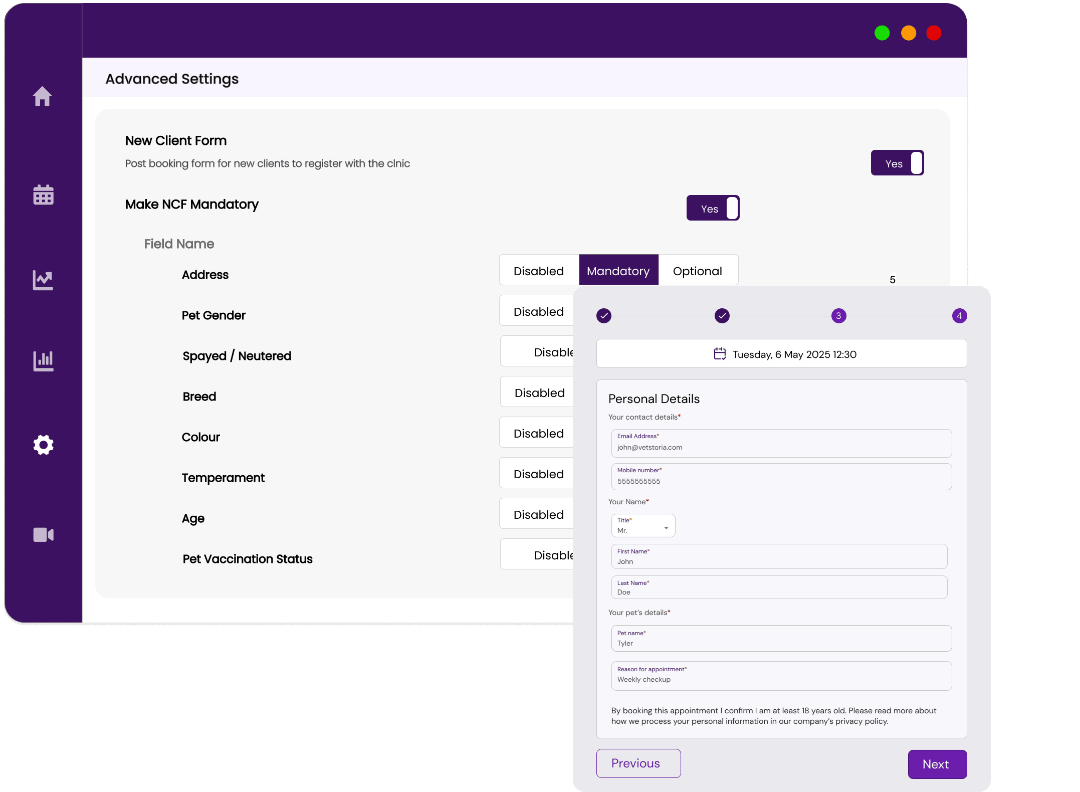Click the Previous button

pos(638,763)
